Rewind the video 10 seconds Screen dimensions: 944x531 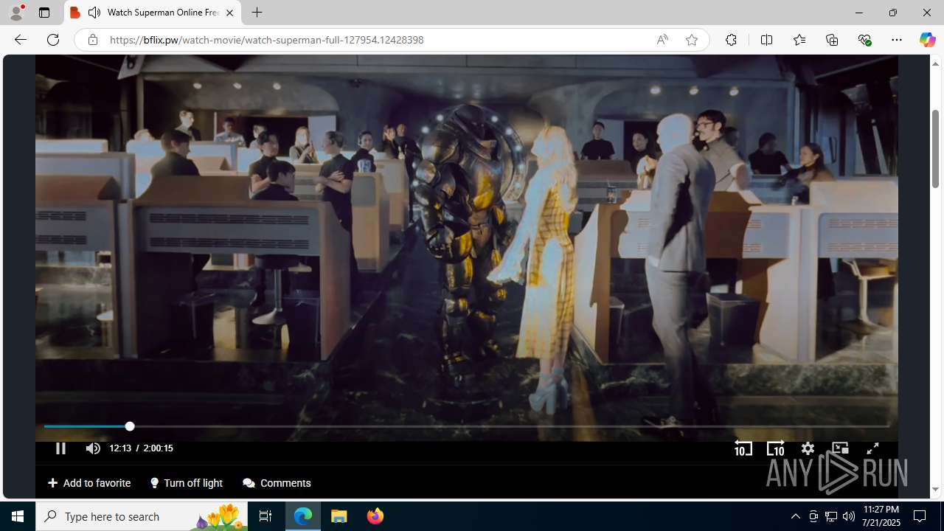click(743, 448)
